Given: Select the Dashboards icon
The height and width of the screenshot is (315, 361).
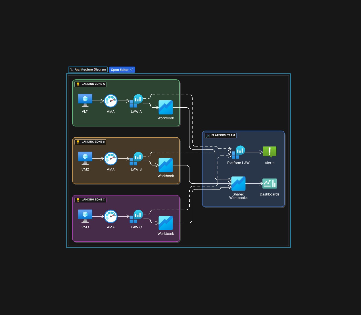Looking at the screenshot, I should (x=269, y=183).
